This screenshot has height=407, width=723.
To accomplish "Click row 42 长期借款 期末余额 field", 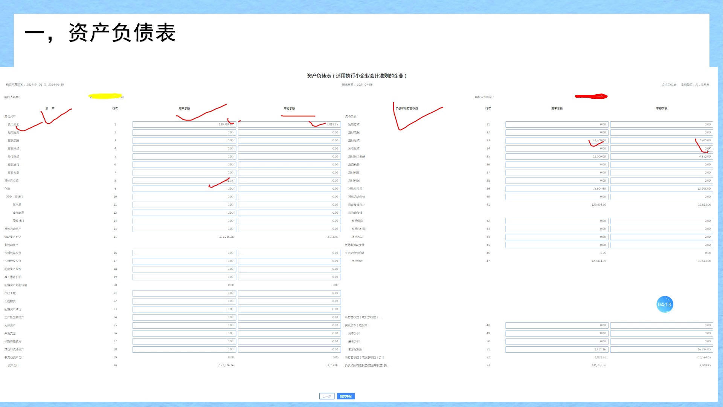I will 557,221.
